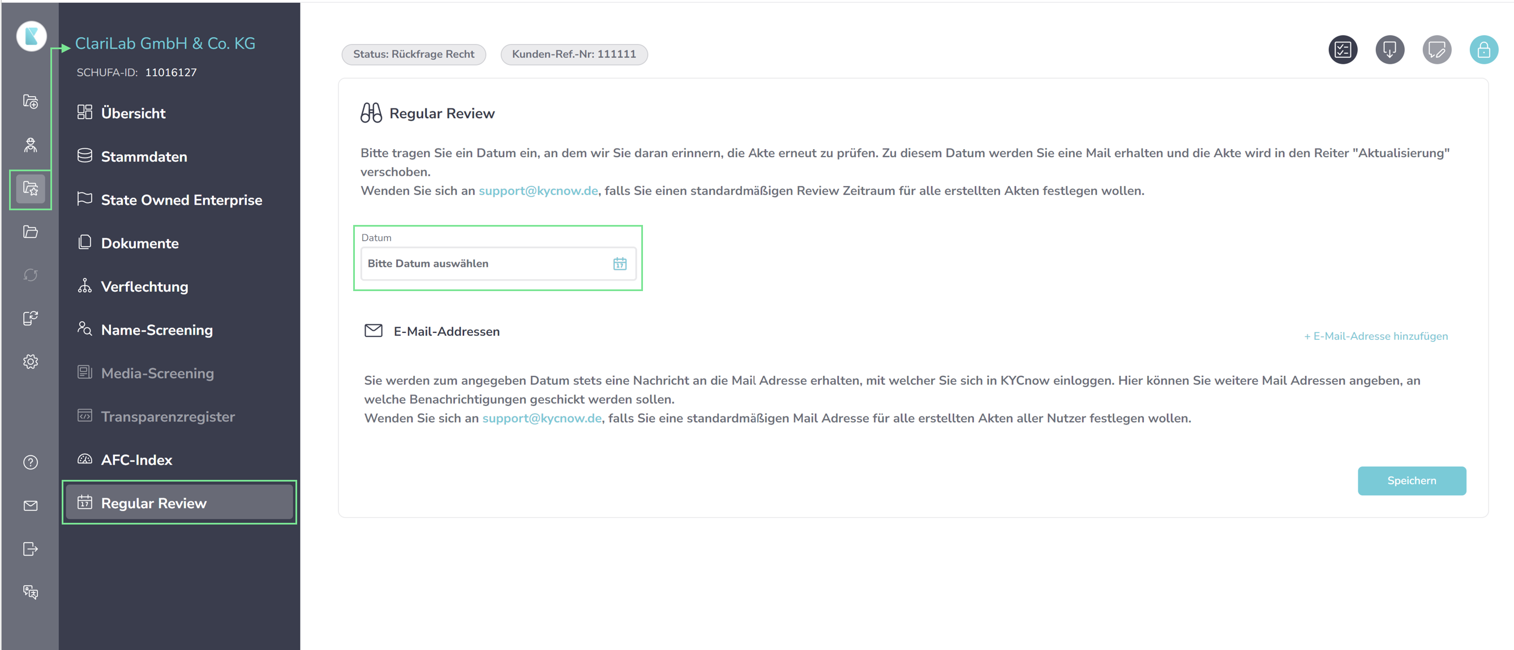The height and width of the screenshot is (650, 1514).
Task: Click SCHUFA-ID value 11016127
Action: (170, 72)
